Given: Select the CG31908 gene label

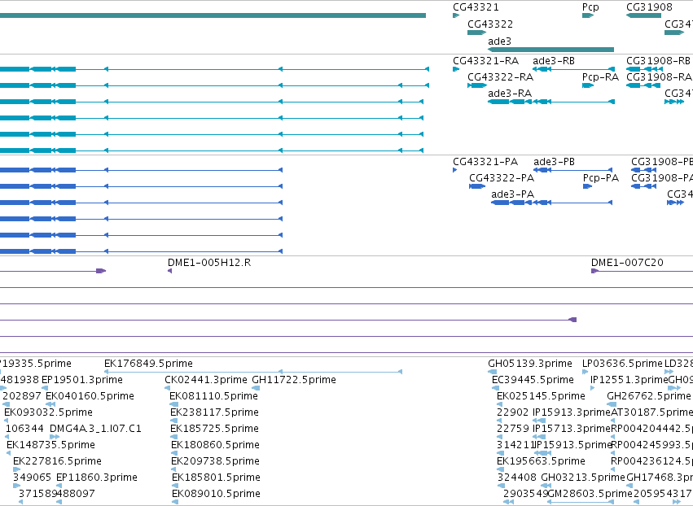Looking at the screenshot, I should 649,7.
